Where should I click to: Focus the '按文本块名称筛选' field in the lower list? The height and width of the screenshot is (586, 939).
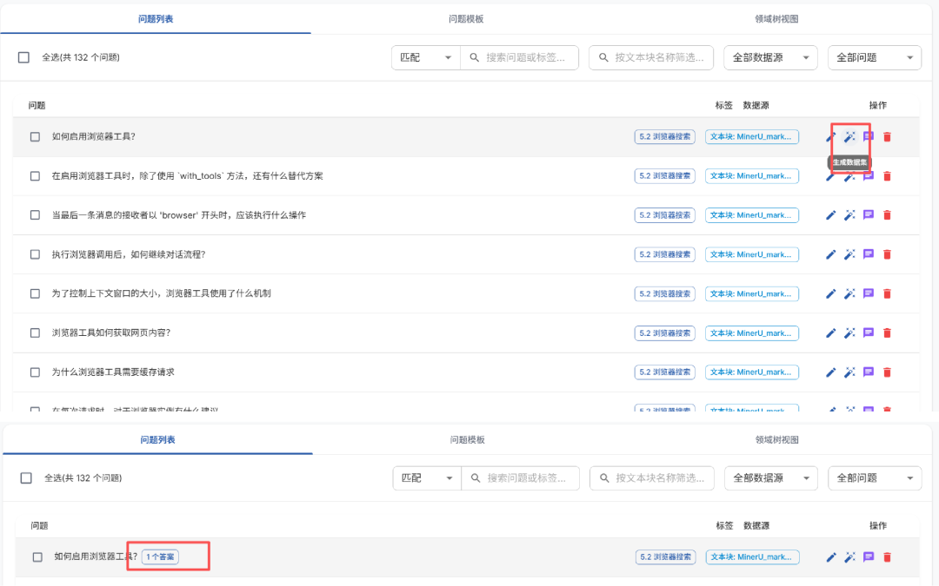point(652,477)
